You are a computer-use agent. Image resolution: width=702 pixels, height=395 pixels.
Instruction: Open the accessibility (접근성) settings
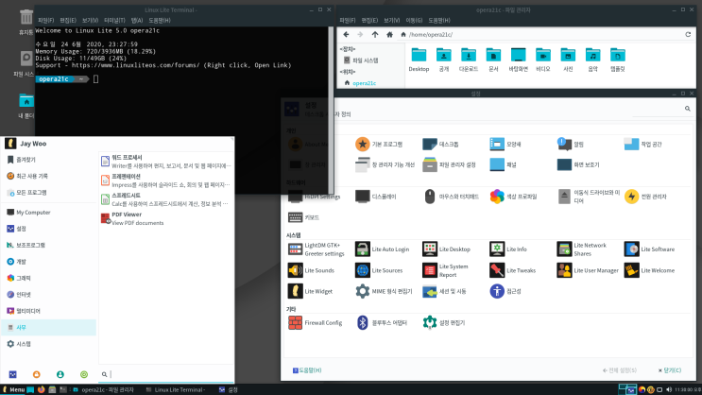click(x=505, y=291)
